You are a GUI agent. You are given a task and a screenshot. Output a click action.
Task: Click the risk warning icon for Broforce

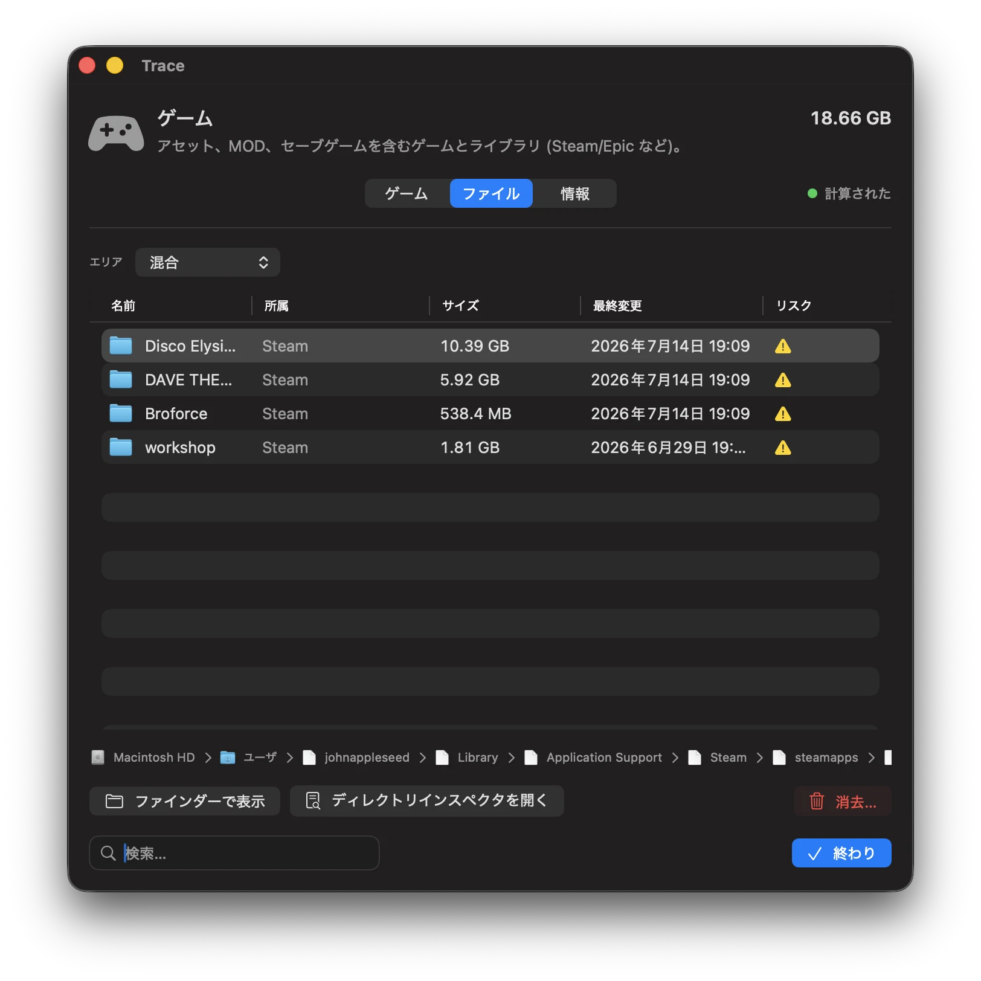click(783, 414)
